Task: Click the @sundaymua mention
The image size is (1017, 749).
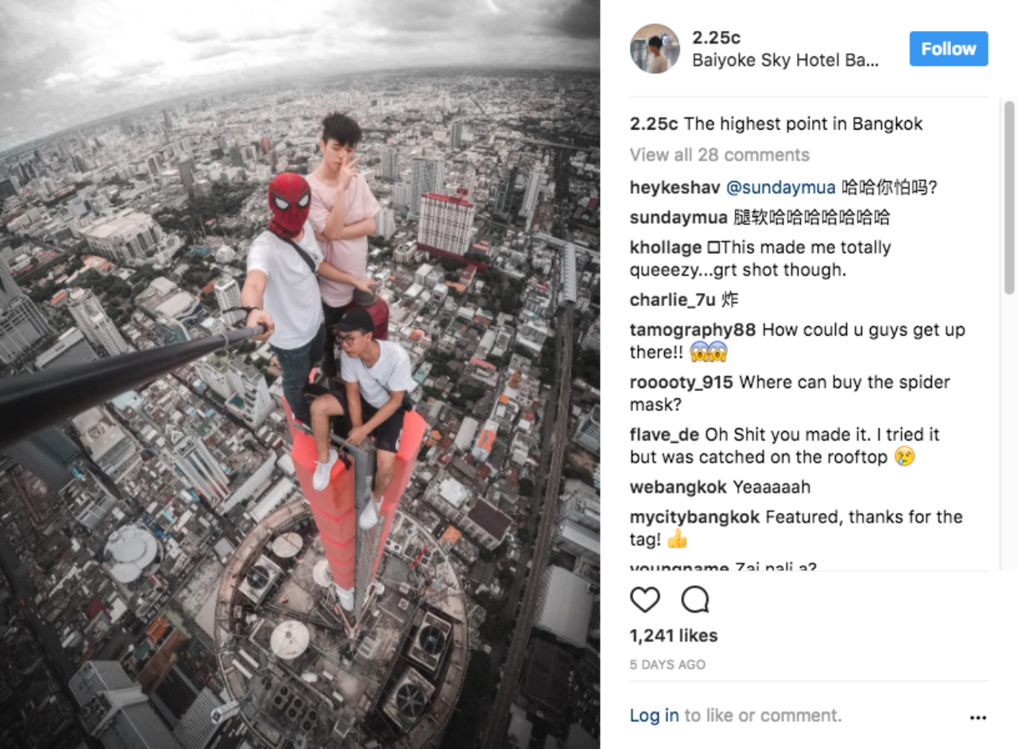Action: coord(780,188)
